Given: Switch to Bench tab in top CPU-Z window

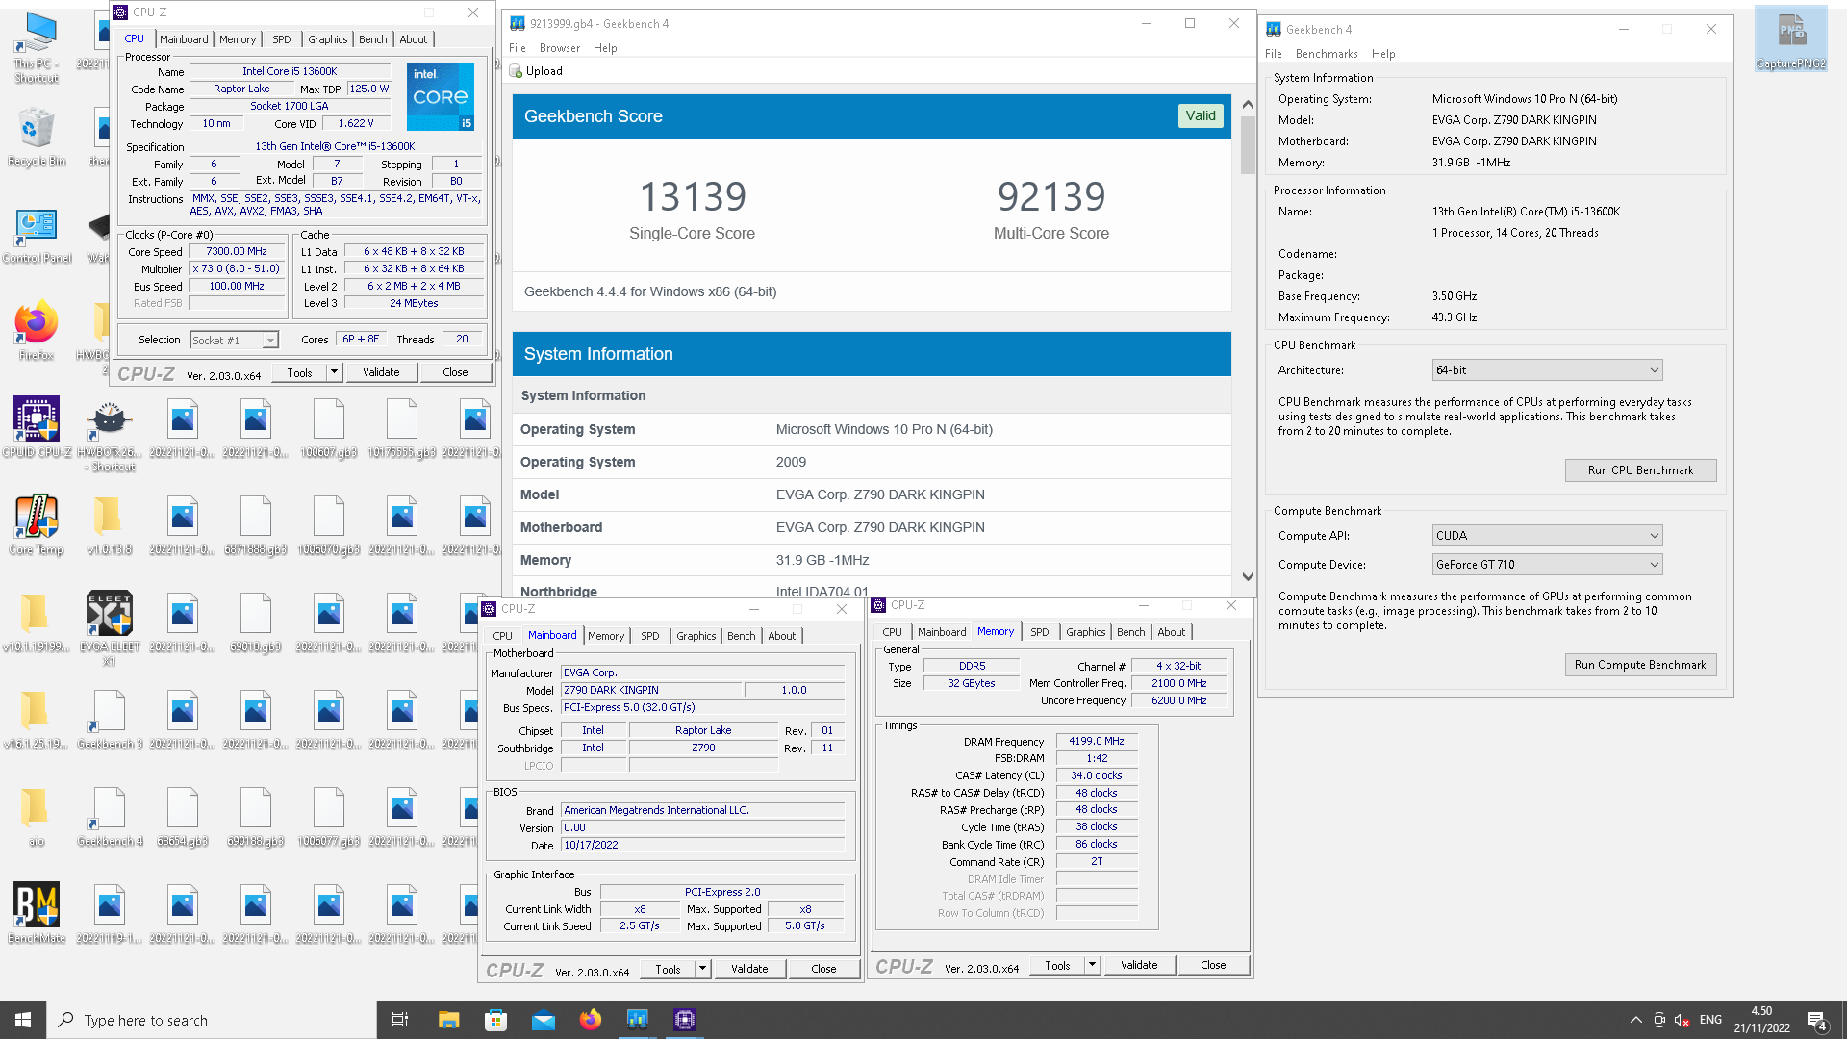Looking at the screenshot, I should 372,39.
